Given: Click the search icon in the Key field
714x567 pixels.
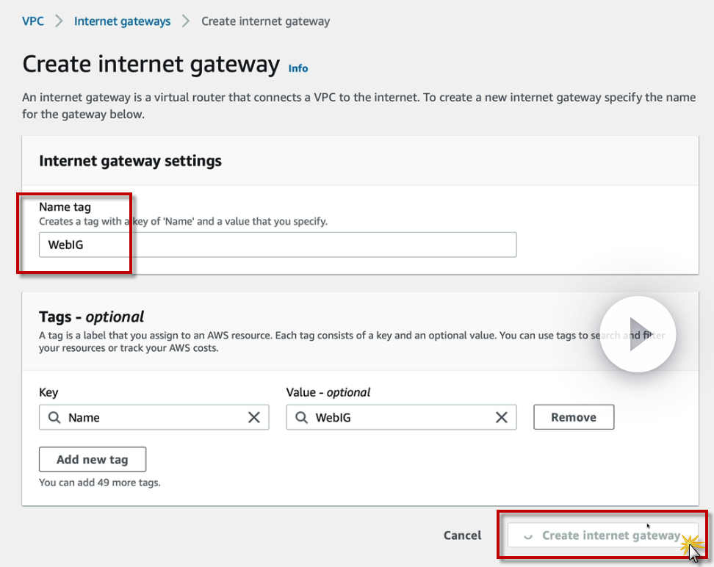Looking at the screenshot, I should point(54,417).
